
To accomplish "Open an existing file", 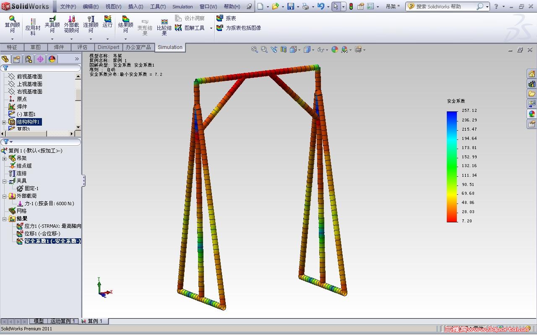I will coord(275,6).
